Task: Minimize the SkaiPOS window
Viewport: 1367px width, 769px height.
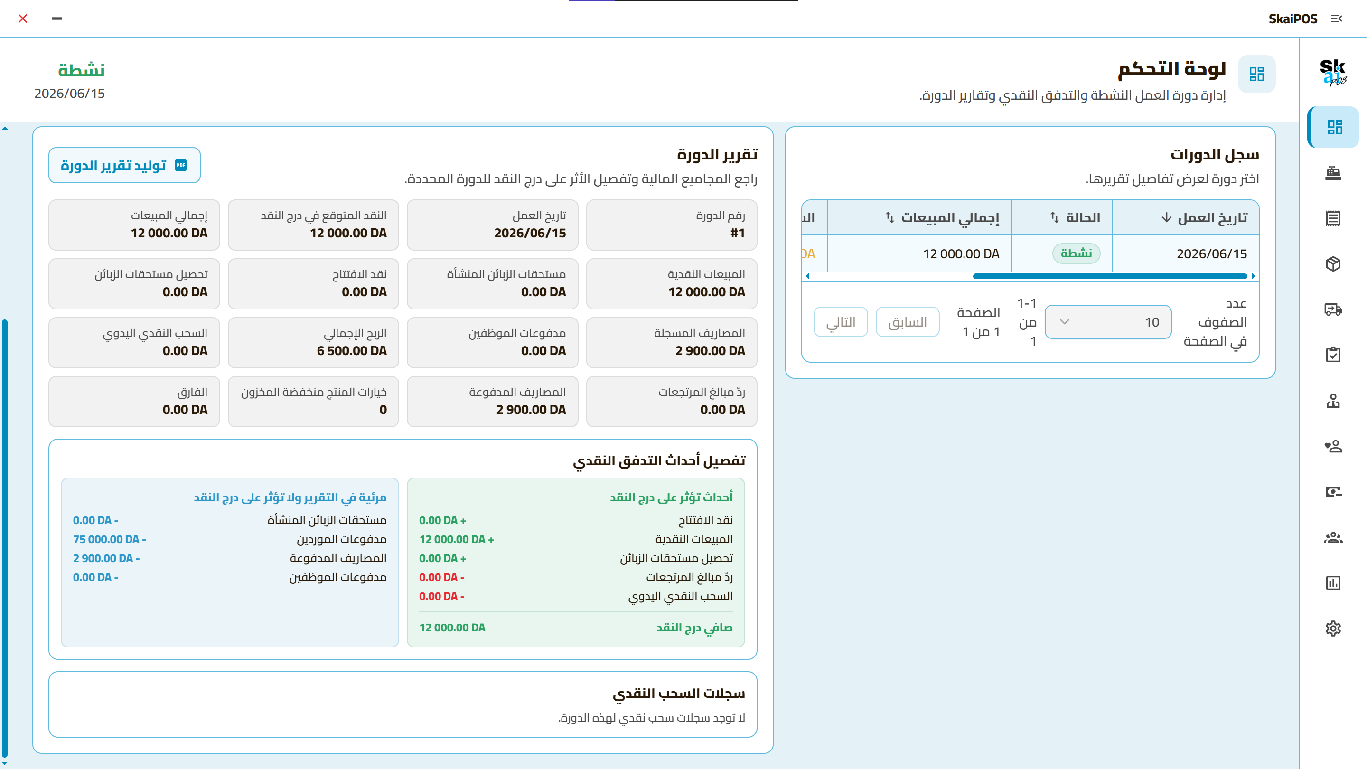Action: [x=57, y=19]
